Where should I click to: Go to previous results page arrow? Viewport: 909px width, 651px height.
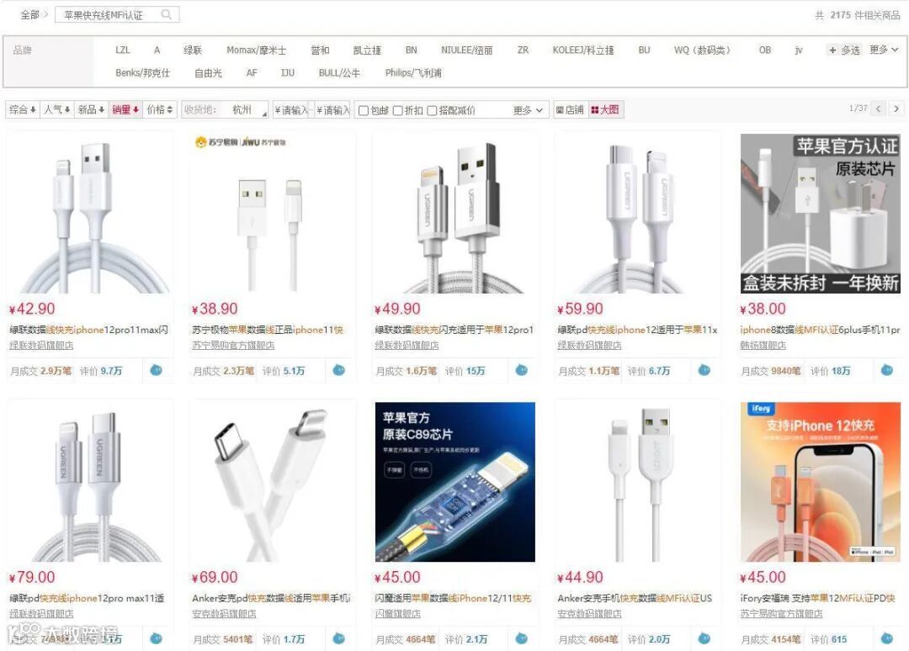[879, 108]
